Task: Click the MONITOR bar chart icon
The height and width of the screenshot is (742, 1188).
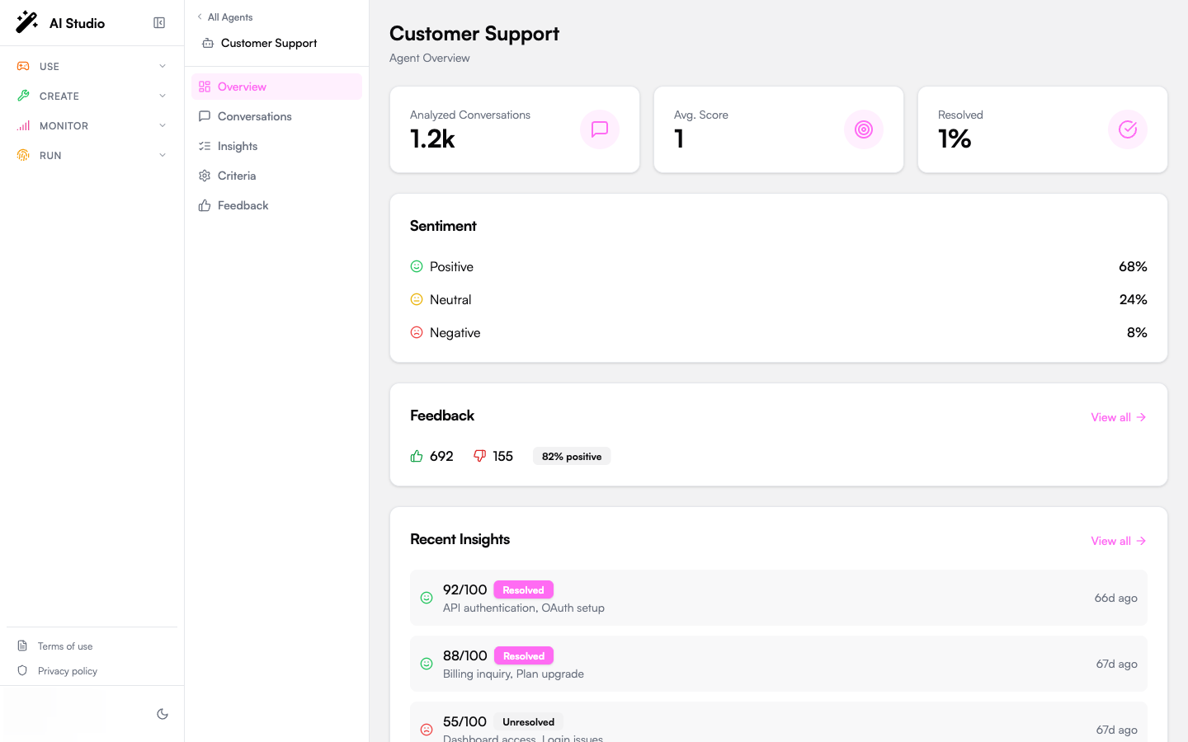Action: click(23, 125)
